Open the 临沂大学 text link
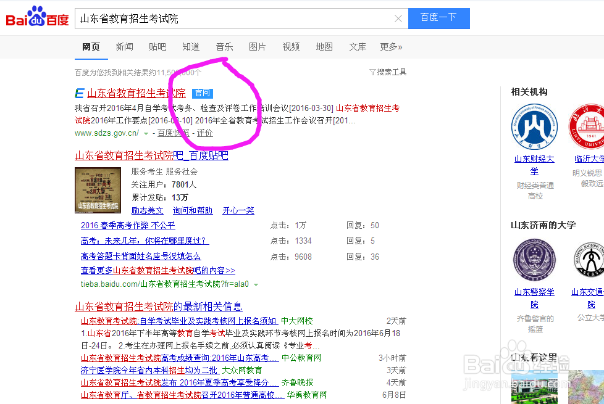 coord(589,159)
